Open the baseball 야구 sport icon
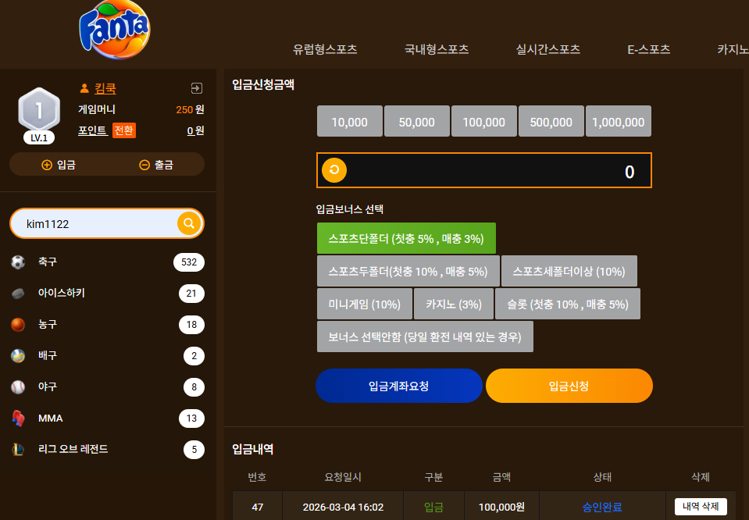 18,386
